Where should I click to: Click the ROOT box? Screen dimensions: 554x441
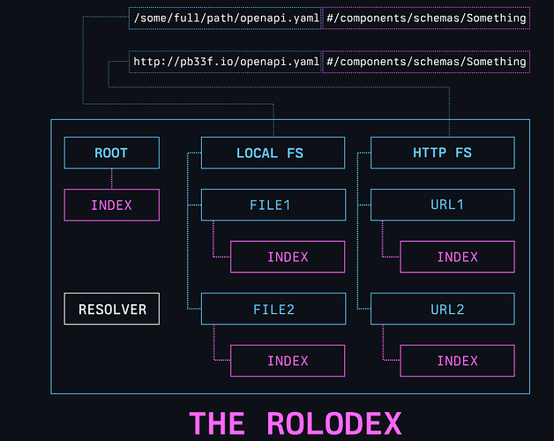(111, 153)
